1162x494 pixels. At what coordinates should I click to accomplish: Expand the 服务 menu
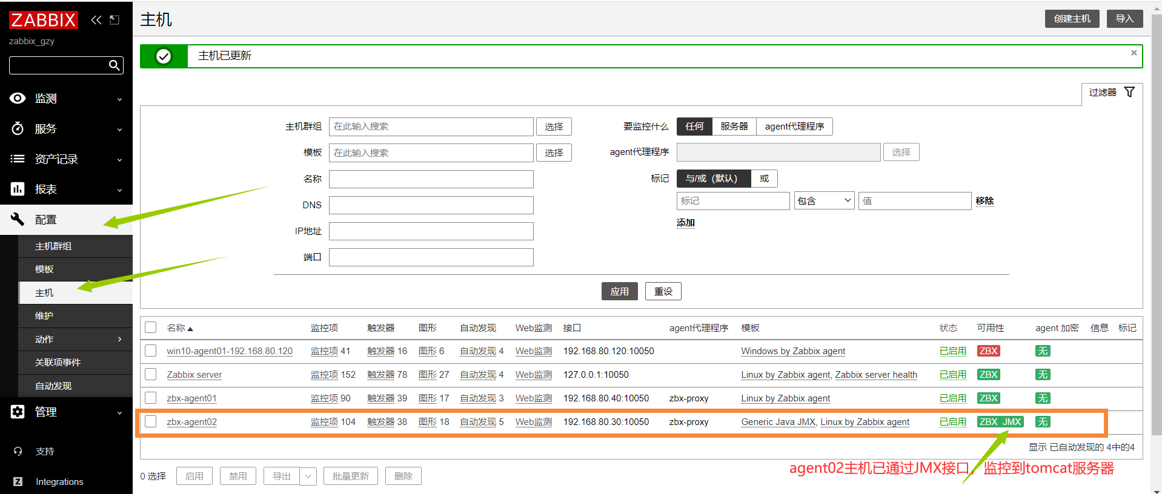pos(119,130)
